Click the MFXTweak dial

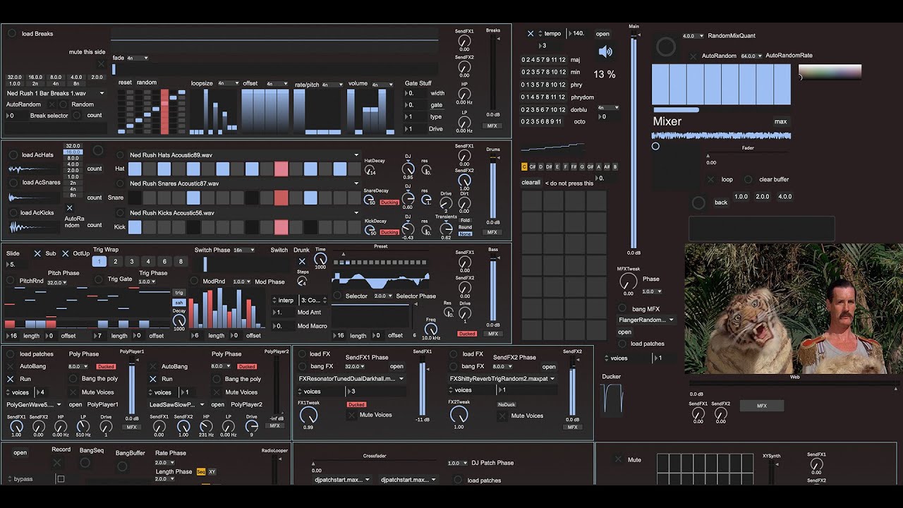629,282
